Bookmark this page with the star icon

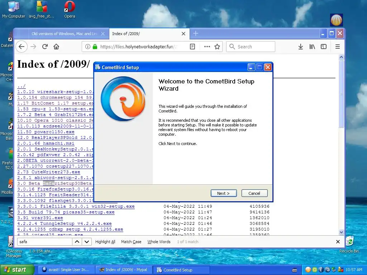[x=217, y=47]
